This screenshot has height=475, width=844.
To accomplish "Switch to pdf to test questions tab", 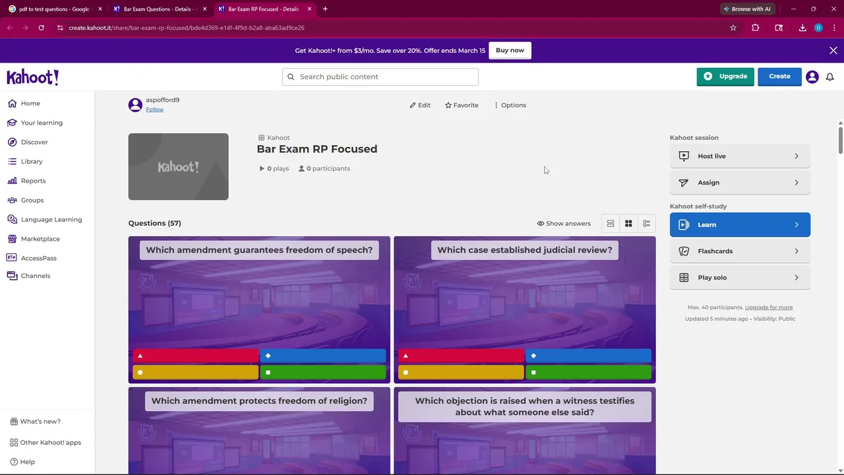I will 55,9.
